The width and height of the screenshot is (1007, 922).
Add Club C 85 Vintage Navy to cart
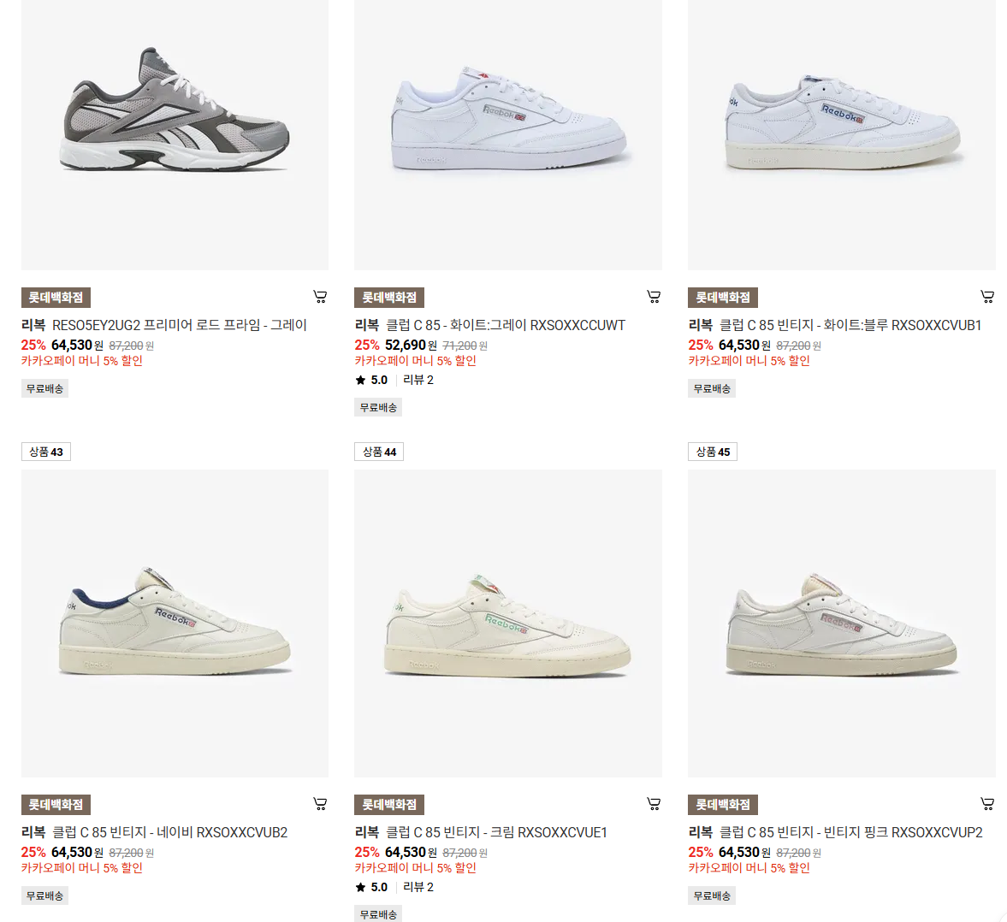320,804
